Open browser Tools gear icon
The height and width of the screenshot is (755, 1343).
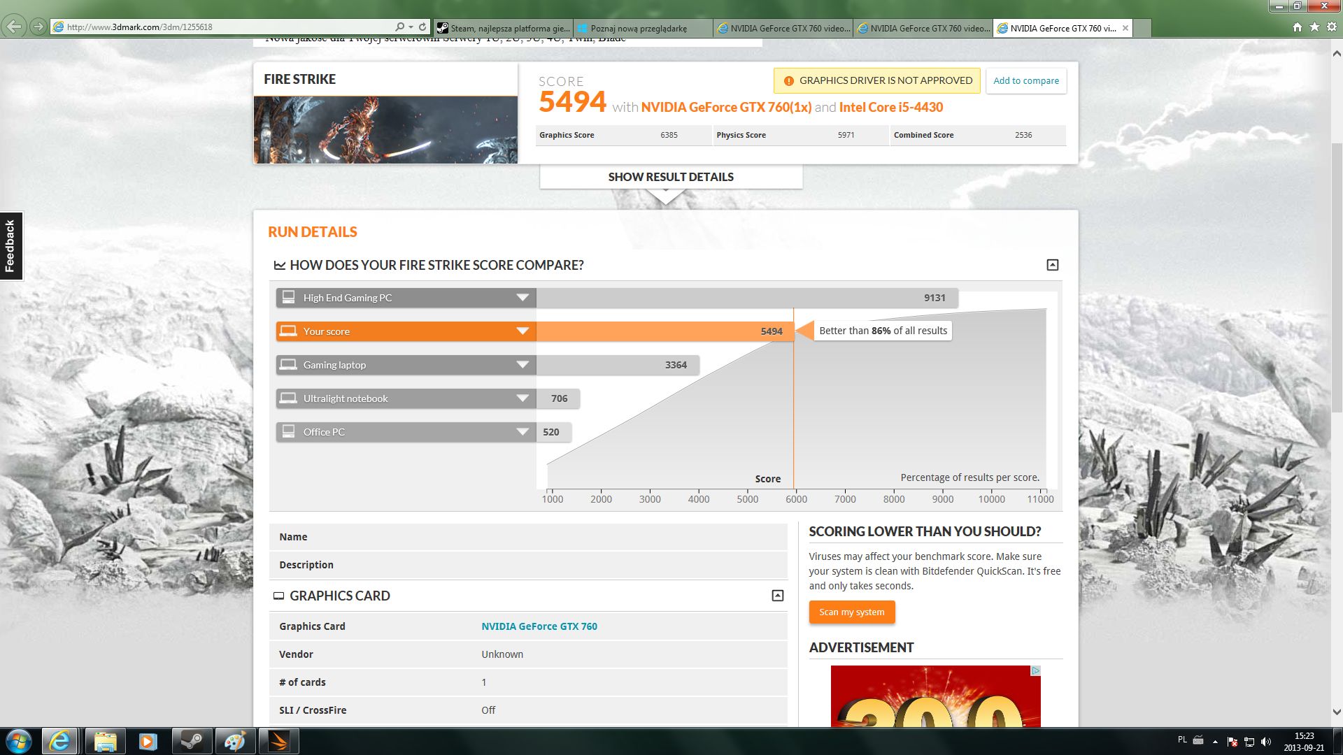click(1331, 27)
